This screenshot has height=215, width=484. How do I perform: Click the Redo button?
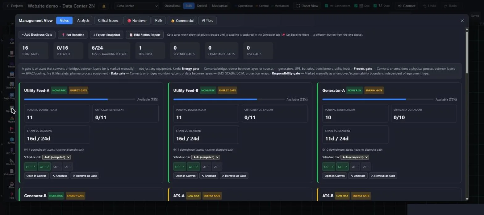[450, 6]
